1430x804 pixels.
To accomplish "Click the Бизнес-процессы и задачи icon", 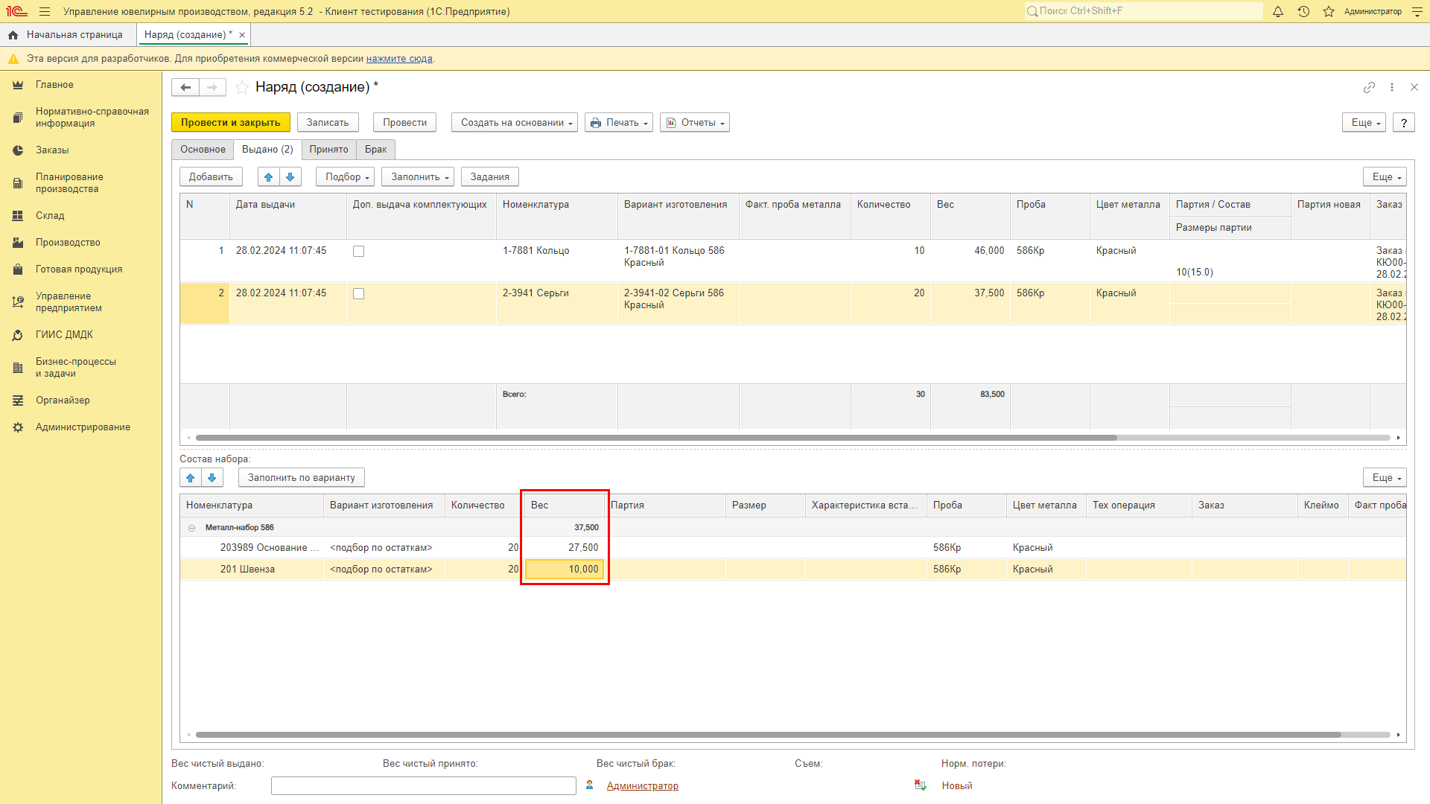I will (x=18, y=368).
